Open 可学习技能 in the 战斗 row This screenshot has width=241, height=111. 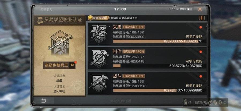pos(194,86)
